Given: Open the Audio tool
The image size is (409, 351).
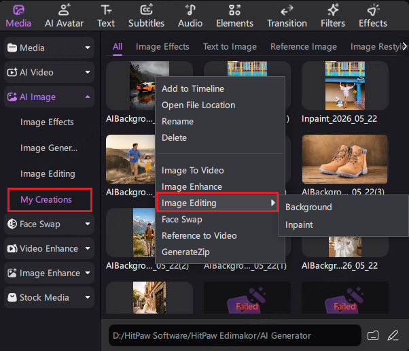Looking at the screenshot, I should click(x=190, y=16).
